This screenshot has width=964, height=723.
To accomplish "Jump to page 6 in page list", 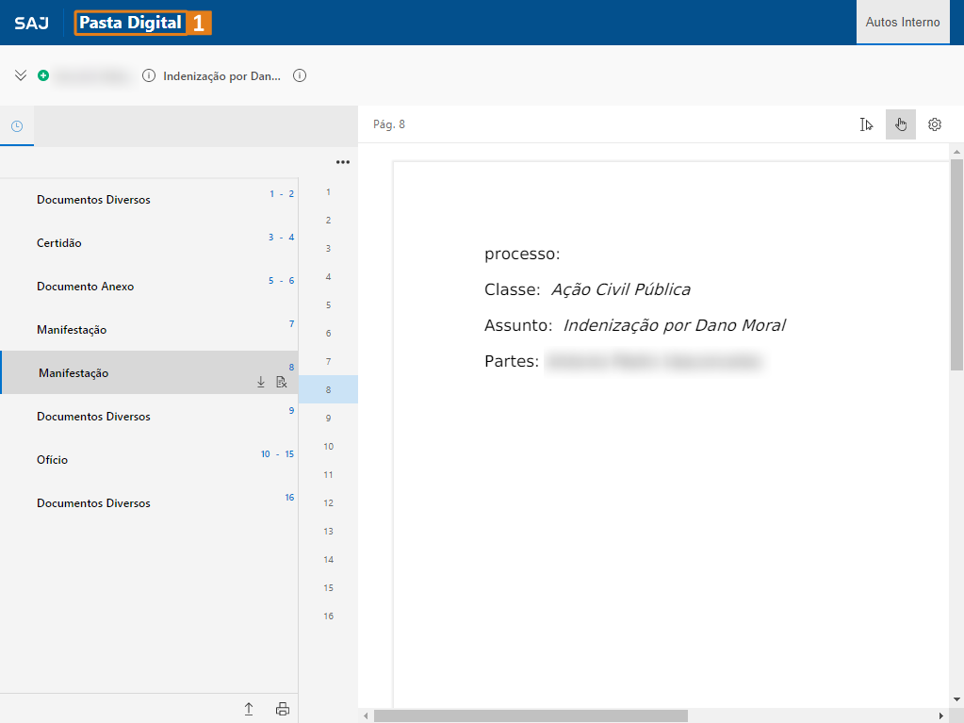I will coord(328,333).
